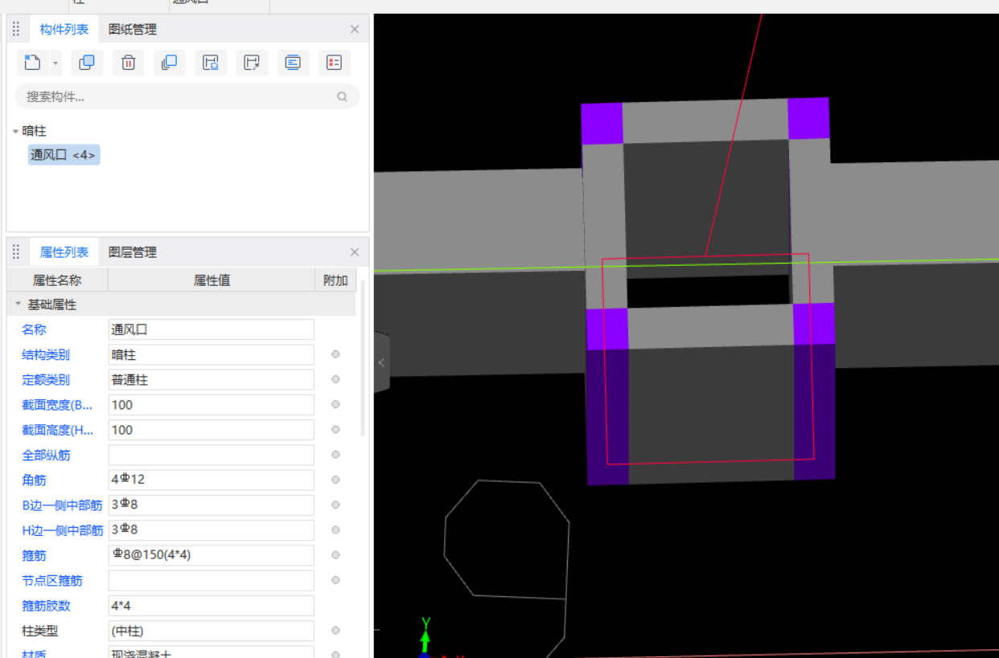Toggle the 附加 marker for 角筋
Image resolution: width=999 pixels, height=658 pixels.
[335, 480]
